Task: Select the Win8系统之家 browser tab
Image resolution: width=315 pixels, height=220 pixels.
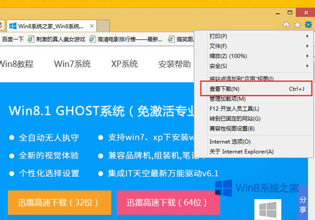Action: tap(51, 26)
